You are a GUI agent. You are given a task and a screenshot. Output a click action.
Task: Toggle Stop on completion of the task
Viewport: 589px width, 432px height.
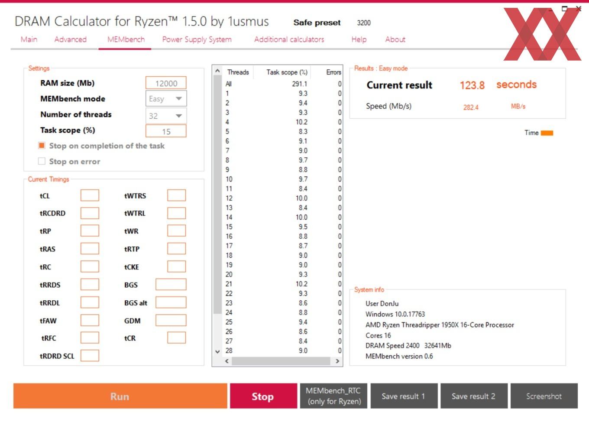tap(42, 146)
